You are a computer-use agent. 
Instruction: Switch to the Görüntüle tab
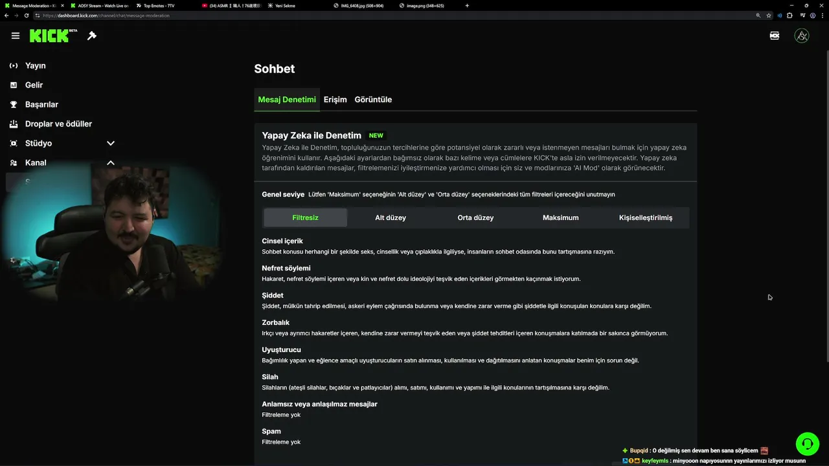coord(373,100)
